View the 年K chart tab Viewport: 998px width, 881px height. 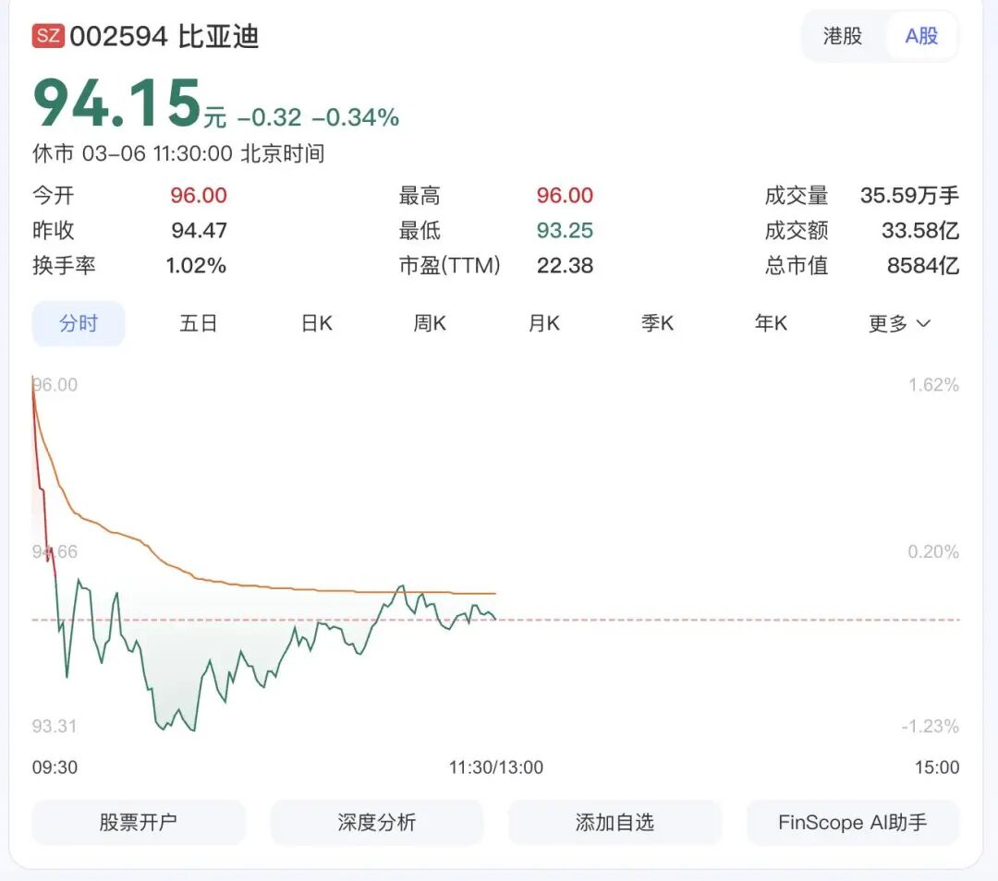point(771,323)
